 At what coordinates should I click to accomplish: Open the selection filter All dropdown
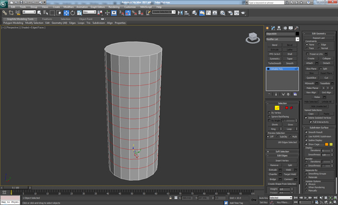29,12
